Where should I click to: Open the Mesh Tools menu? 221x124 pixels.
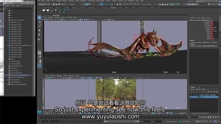91,1
